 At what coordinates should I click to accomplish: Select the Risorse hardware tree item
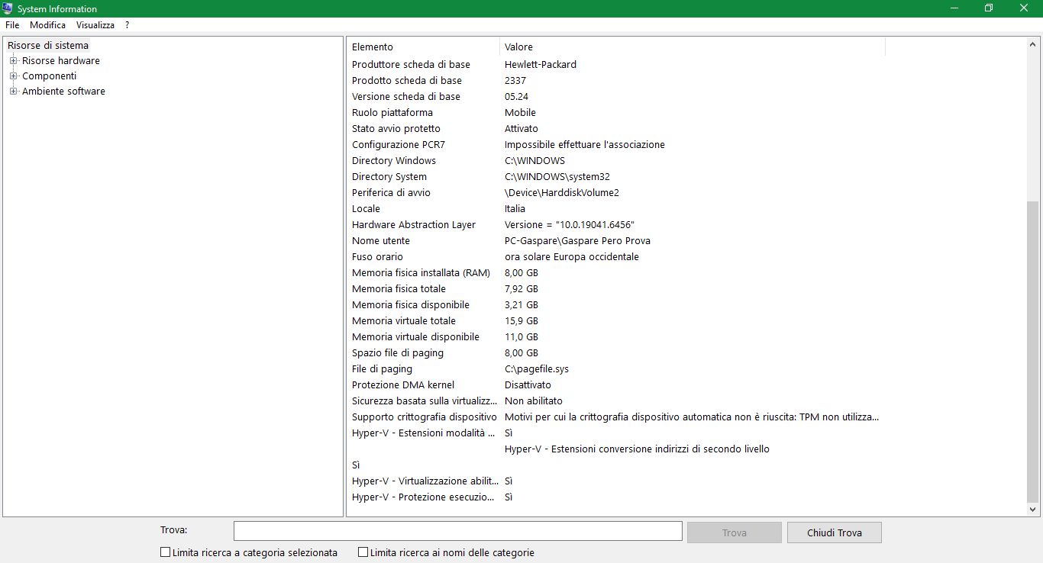pos(61,60)
